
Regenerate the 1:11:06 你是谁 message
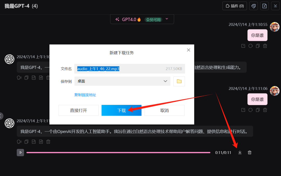coord(251,110)
